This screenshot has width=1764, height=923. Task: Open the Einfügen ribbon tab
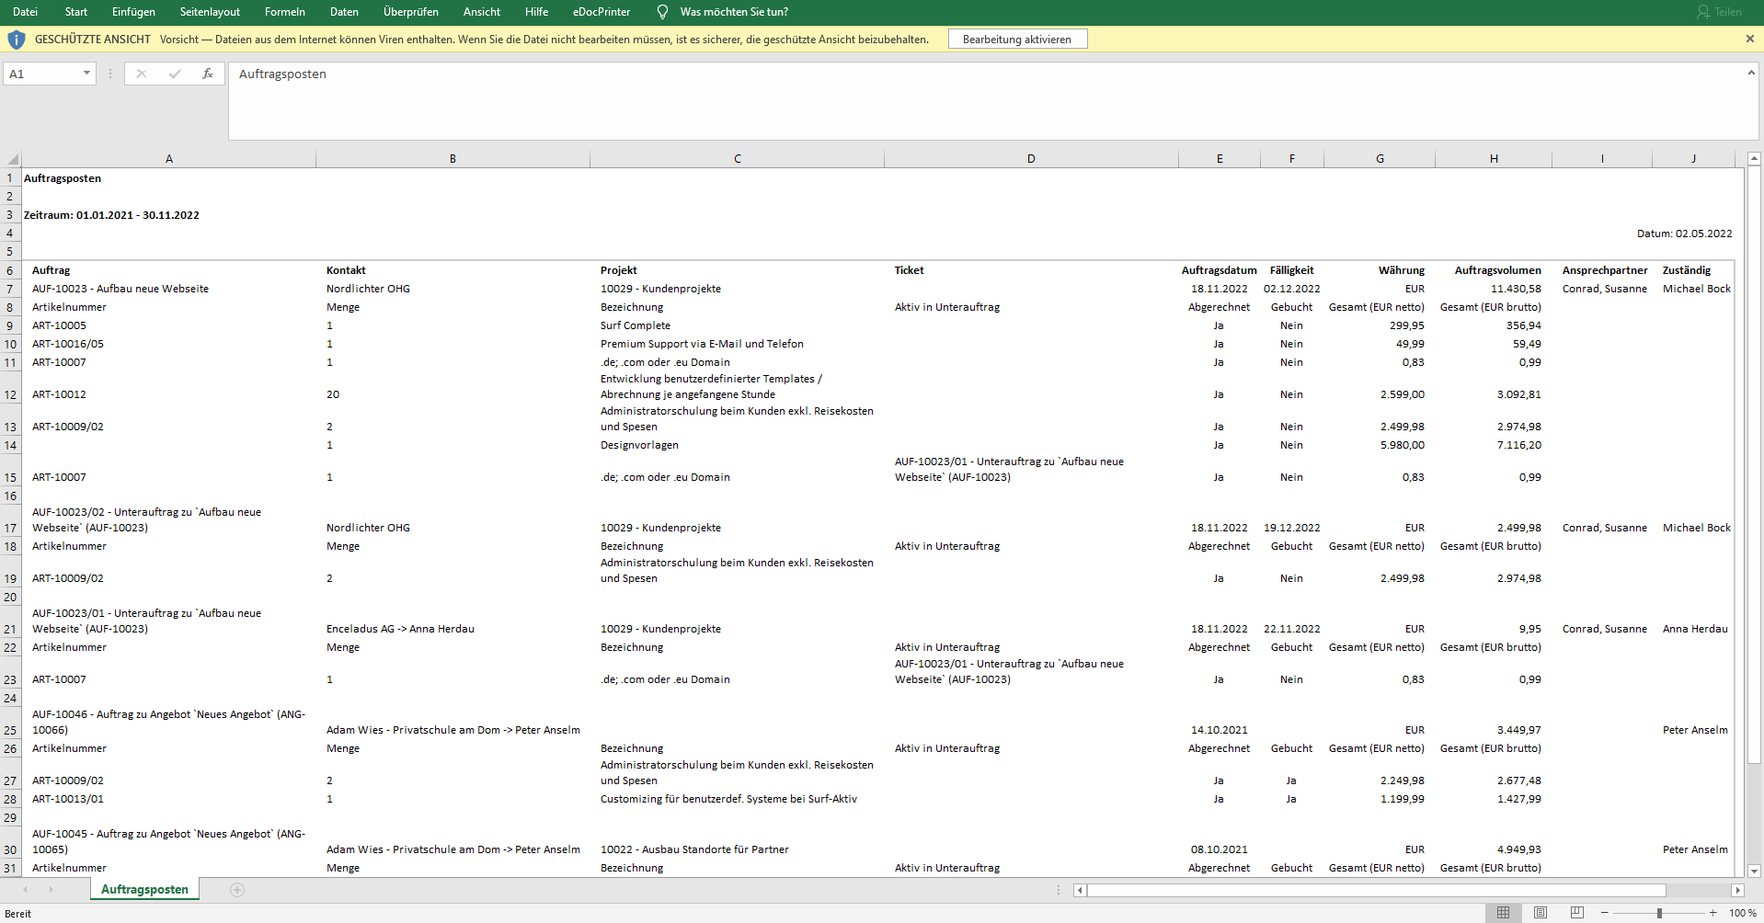click(133, 12)
